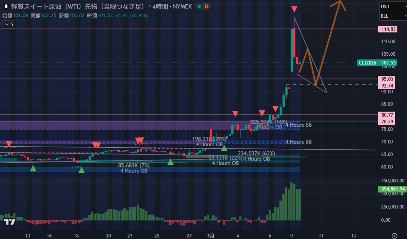Click the 始値 101.09 open value
407x239 pixels.
16,15
